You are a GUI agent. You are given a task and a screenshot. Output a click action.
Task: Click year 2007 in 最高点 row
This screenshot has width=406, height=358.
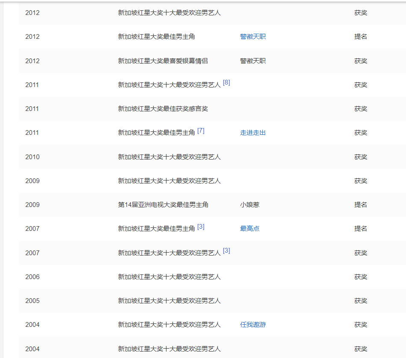(32, 229)
